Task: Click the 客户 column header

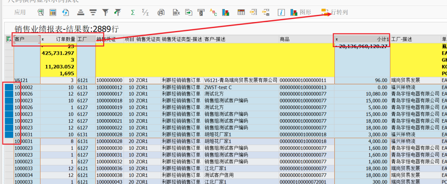Action: [x=27, y=39]
